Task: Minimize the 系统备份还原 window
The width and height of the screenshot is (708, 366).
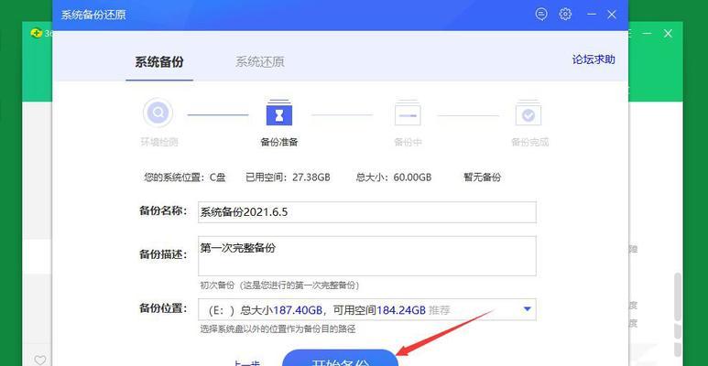Action: point(592,15)
